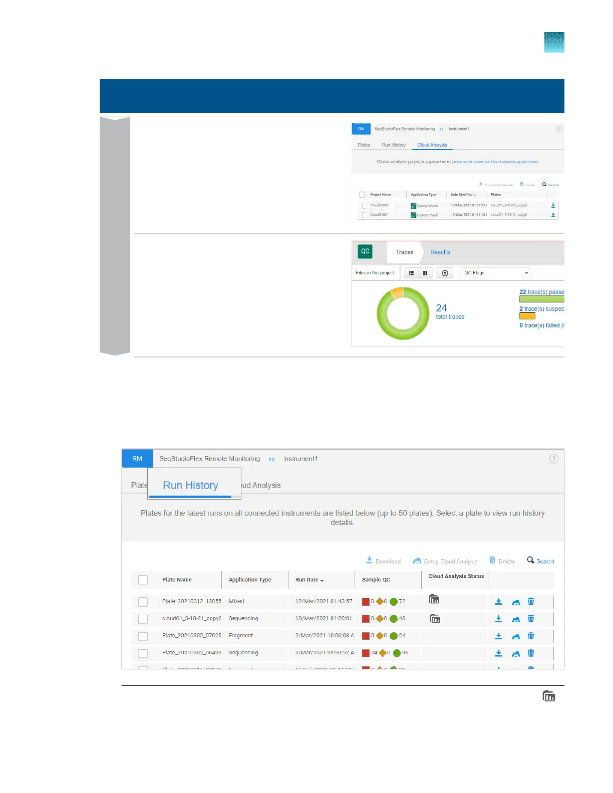Viewport: 613px width, 793px height.
Task: Click the green QC application icon
Action: pos(365,251)
